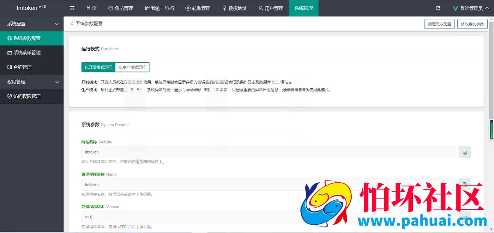Click the location pin icon in 授权地址
The width and height of the screenshot is (494, 233).
[224, 8]
